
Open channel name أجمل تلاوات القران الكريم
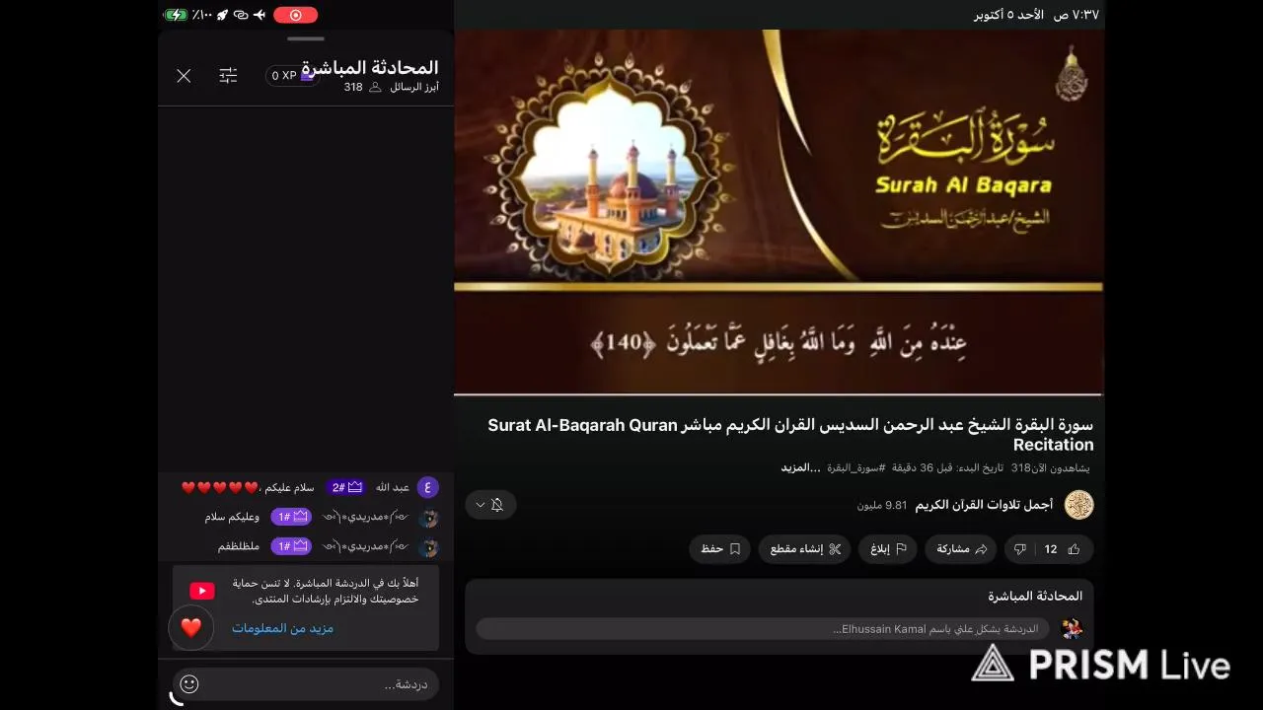click(984, 505)
